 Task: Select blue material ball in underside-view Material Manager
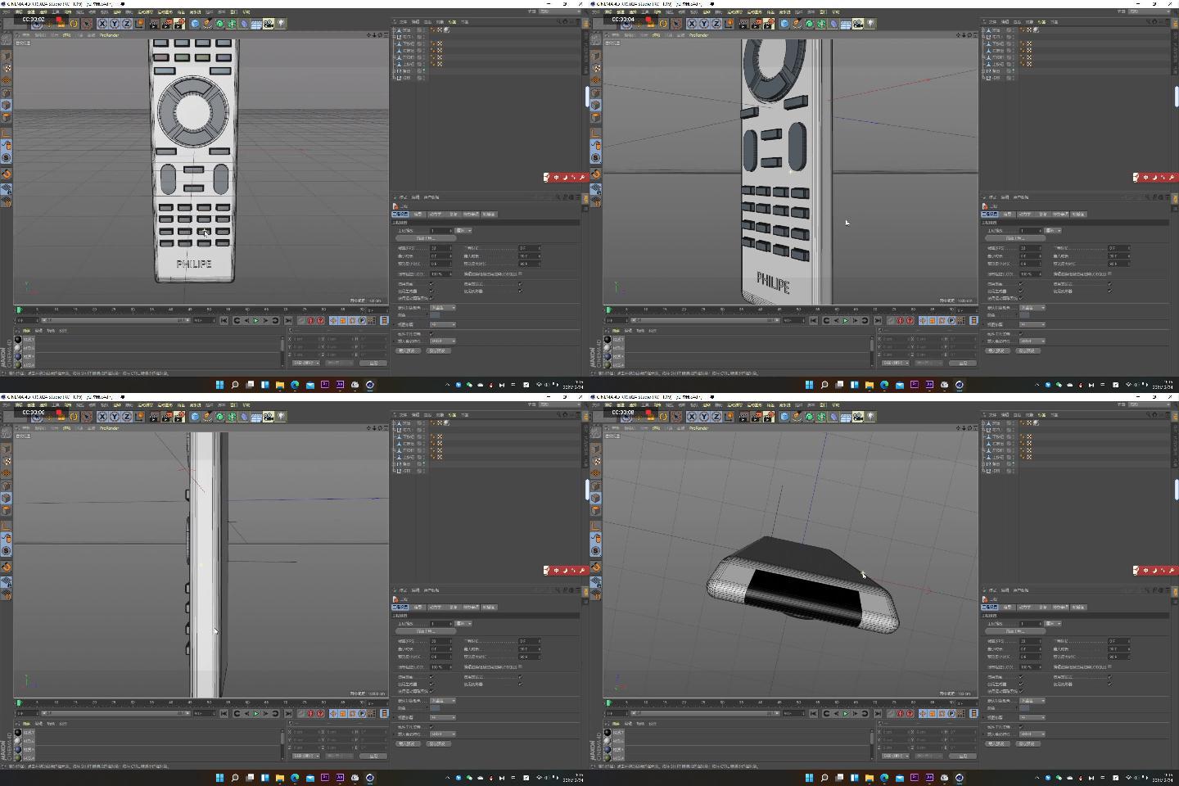click(x=608, y=749)
